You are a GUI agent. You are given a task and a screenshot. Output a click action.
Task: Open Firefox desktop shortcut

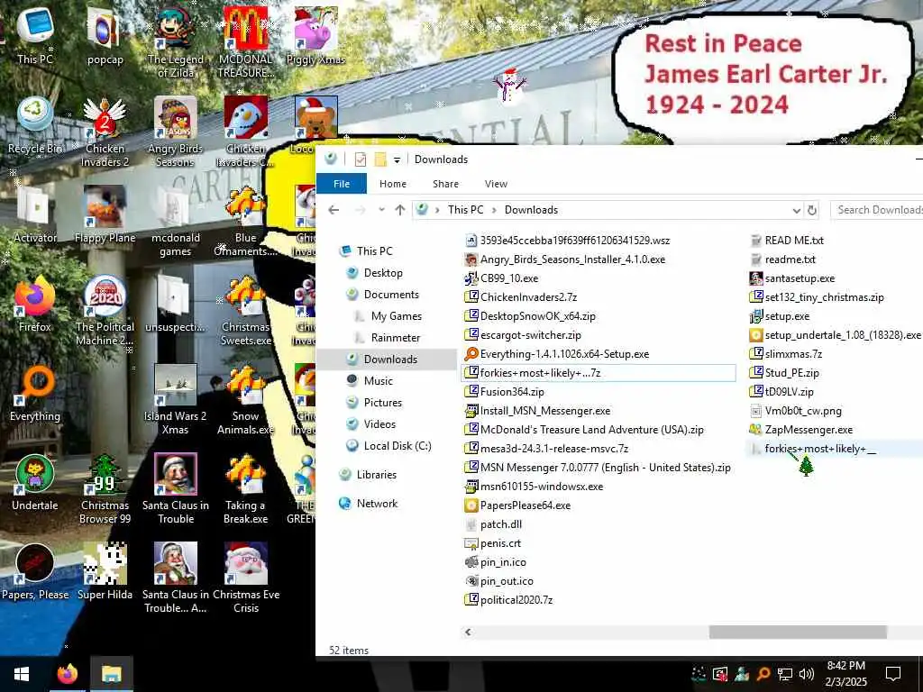tap(35, 304)
